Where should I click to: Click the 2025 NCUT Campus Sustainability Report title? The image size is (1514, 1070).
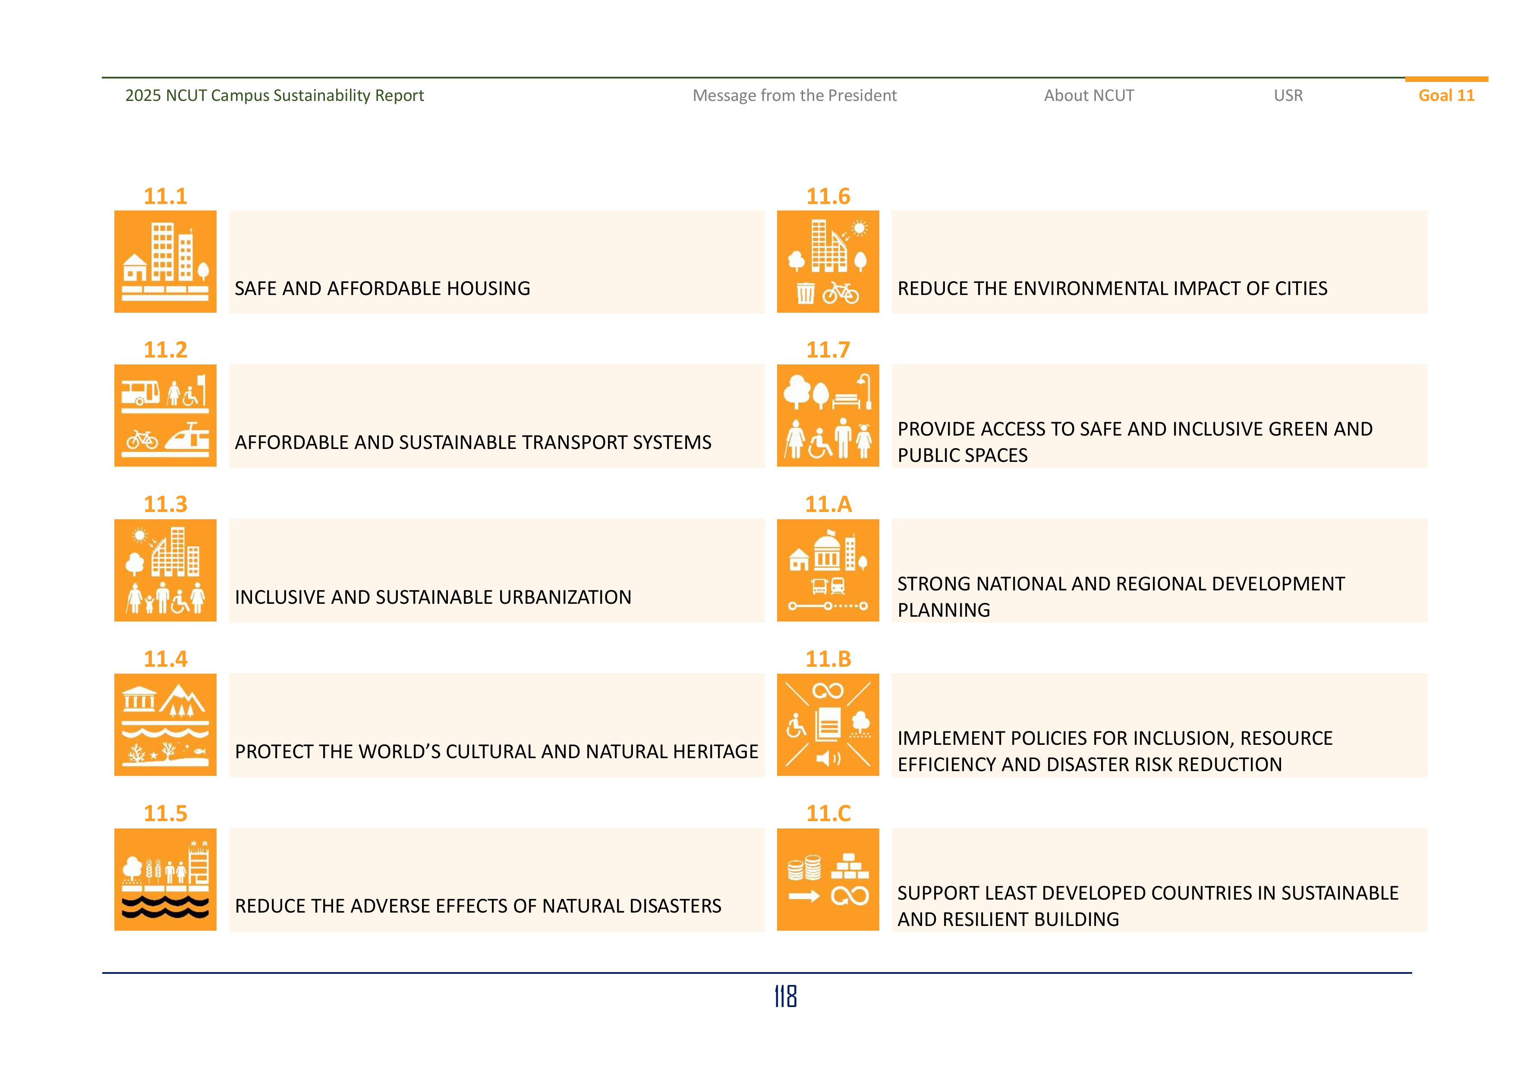click(x=274, y=96)
